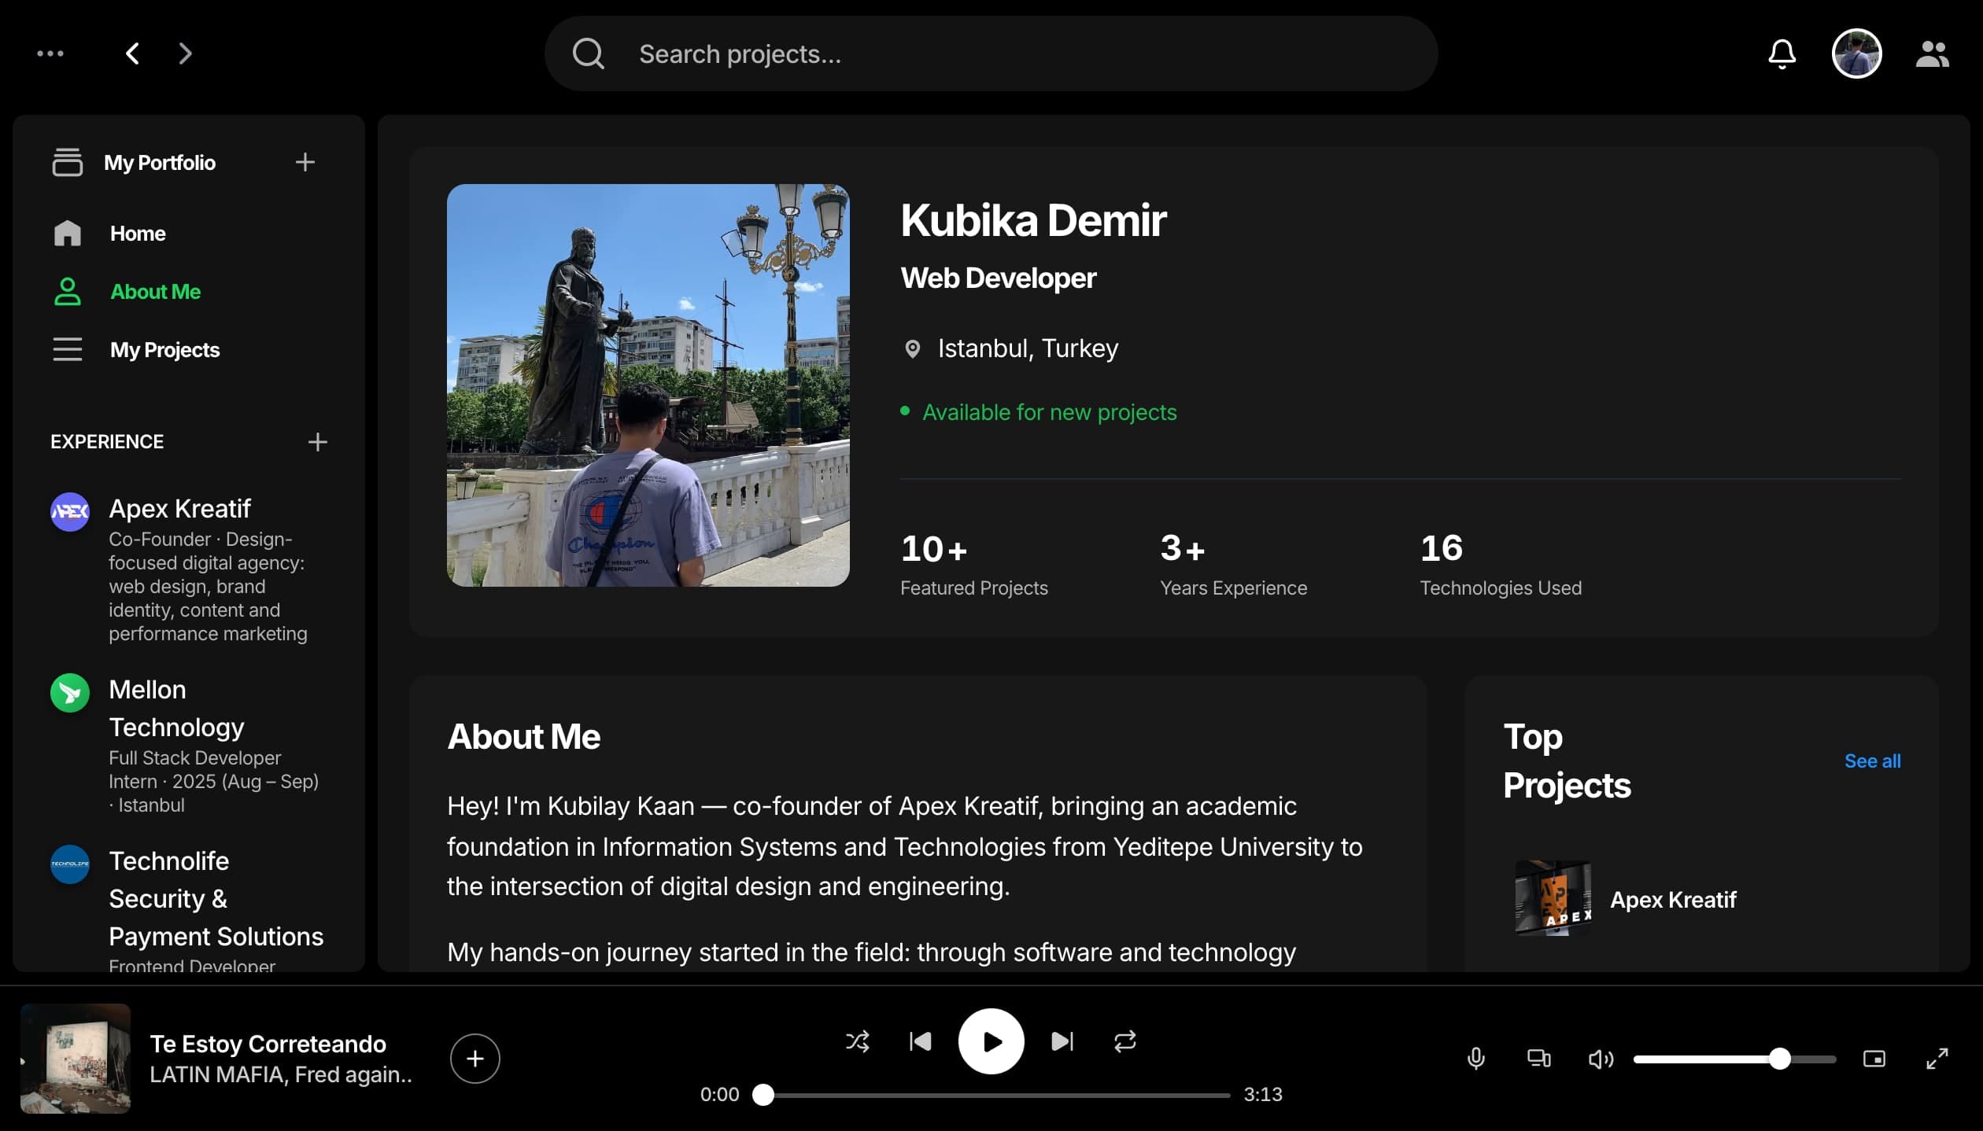The width and height of the screenshot is (1983, 1131).
Task: Open Apex Kreatif project in Top Projects
Action: click(1701, 899)
